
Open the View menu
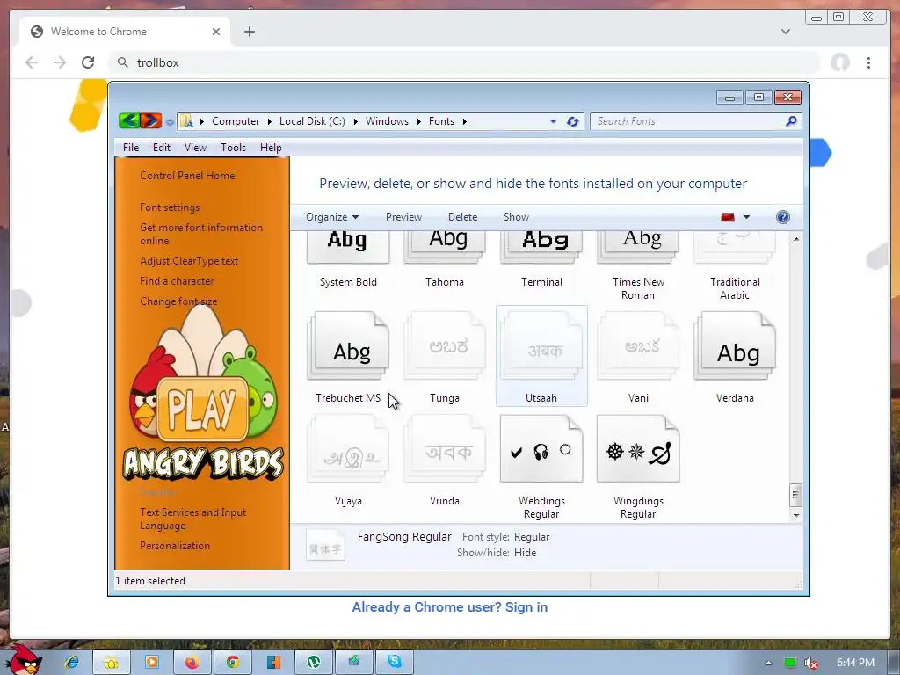click(195, 148)
